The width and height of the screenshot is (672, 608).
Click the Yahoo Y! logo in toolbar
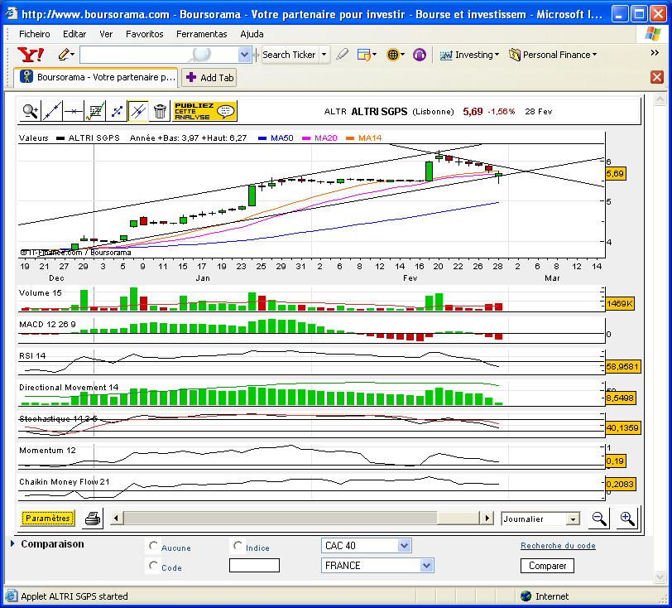coord(31,55)
